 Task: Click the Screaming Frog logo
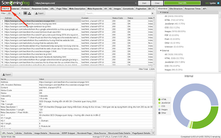[15, 3]
